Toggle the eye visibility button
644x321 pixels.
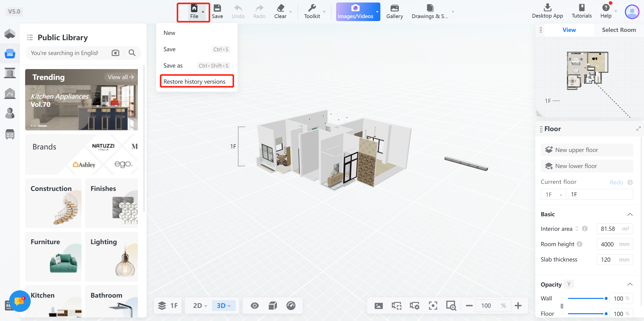tap(255, 306)
